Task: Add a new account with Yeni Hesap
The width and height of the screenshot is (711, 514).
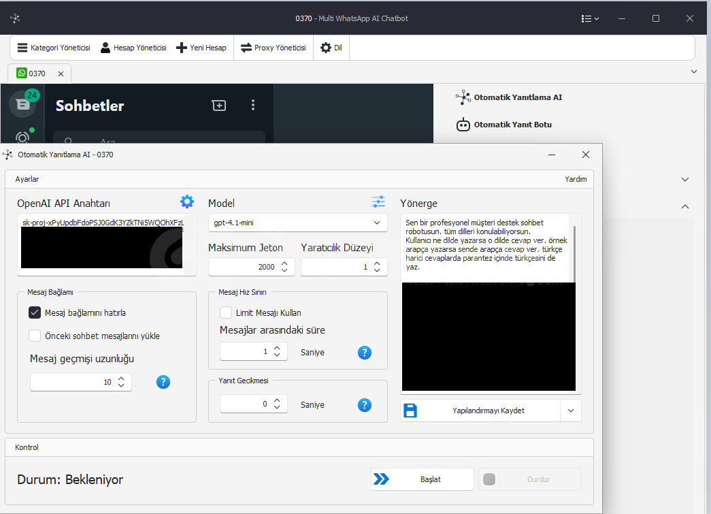Action: pyautogui.click(x=201, y=48)
